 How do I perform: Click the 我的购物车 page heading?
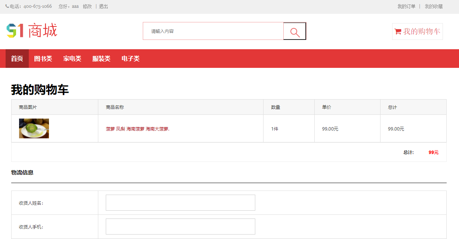click(40, 90)
